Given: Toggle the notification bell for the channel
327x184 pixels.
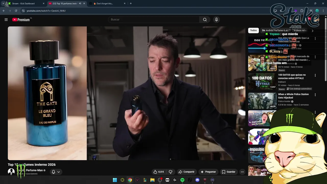Looking at the screenshot, I should coord(53,172).
